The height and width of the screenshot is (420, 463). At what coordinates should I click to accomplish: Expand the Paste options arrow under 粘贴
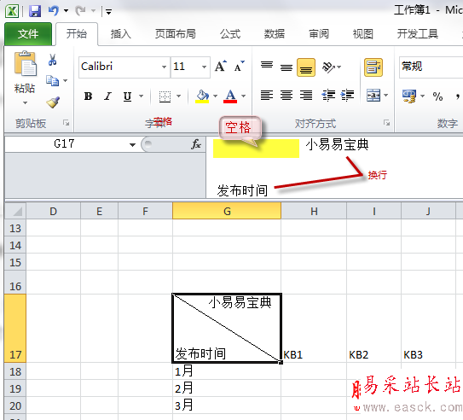25,102
